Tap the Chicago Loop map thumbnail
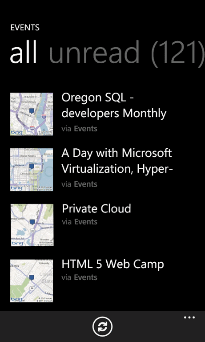 click(x=32, y=170)
